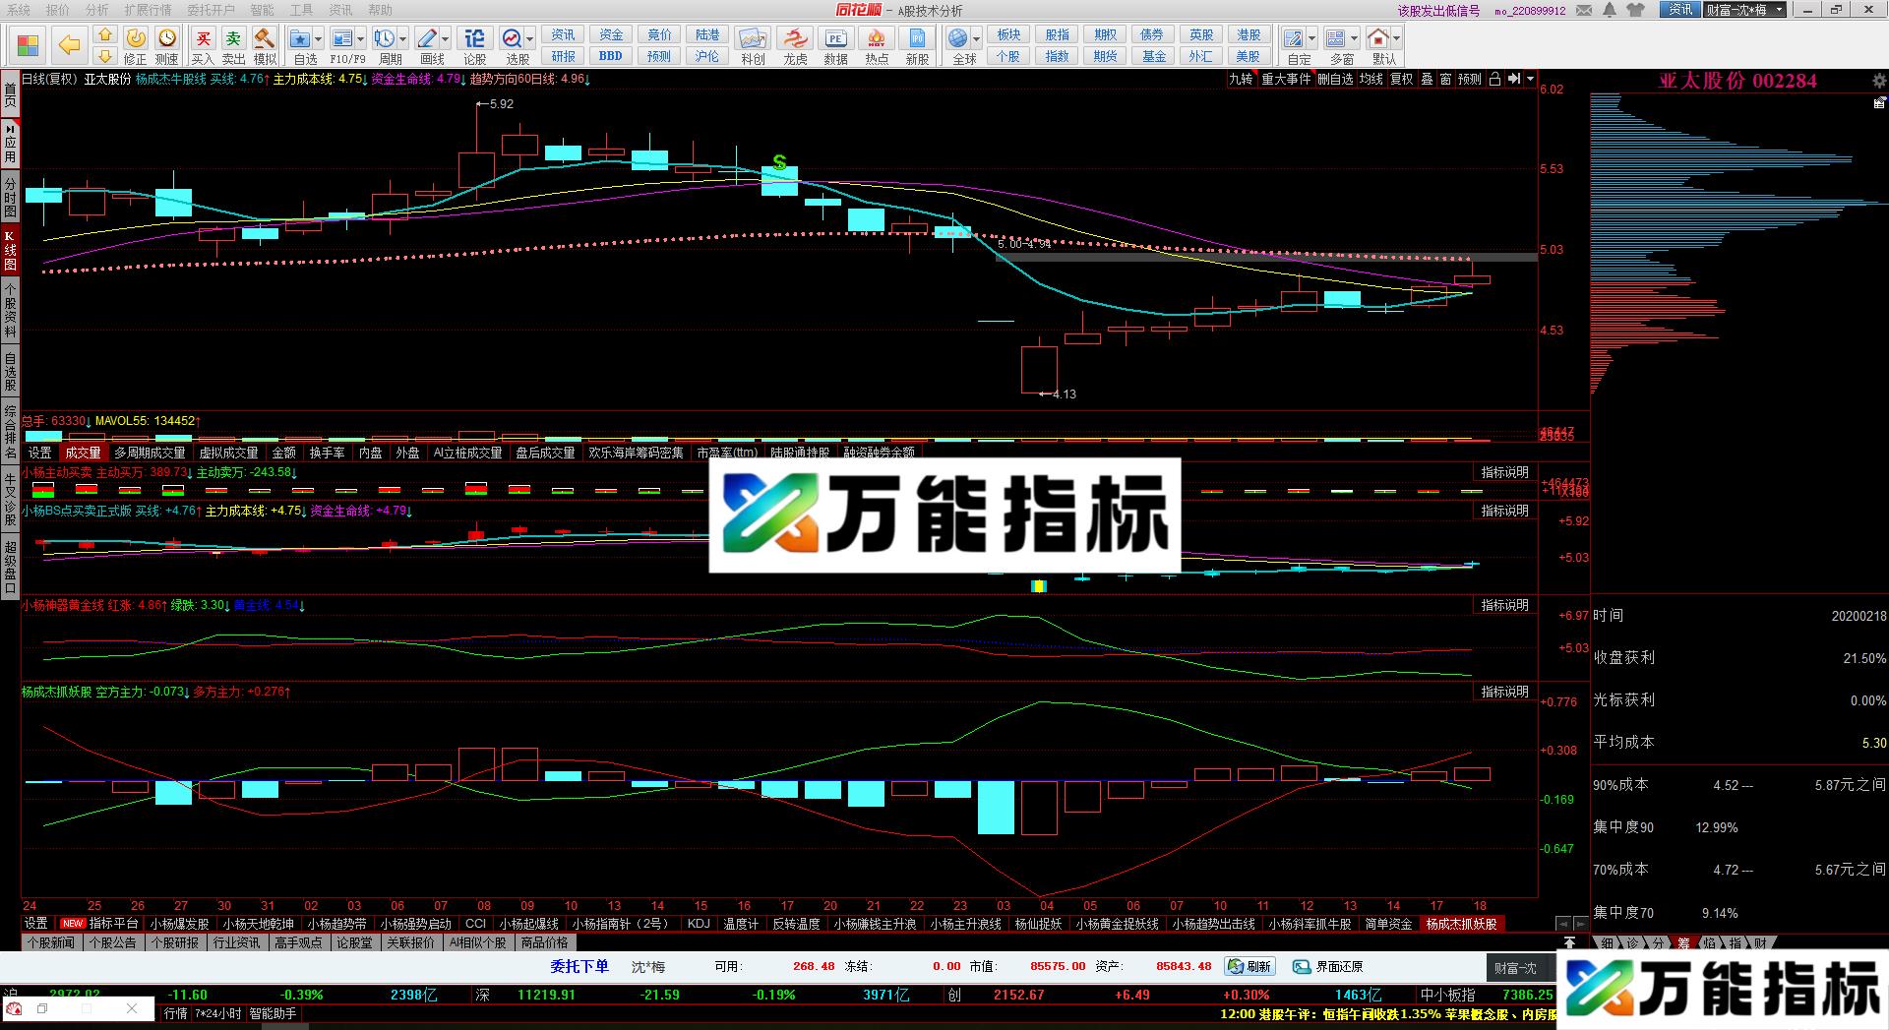Toggle the chart lock icon
Image resolution: width=1889 pixels, height=1030 pixels.
(1494, 79)
